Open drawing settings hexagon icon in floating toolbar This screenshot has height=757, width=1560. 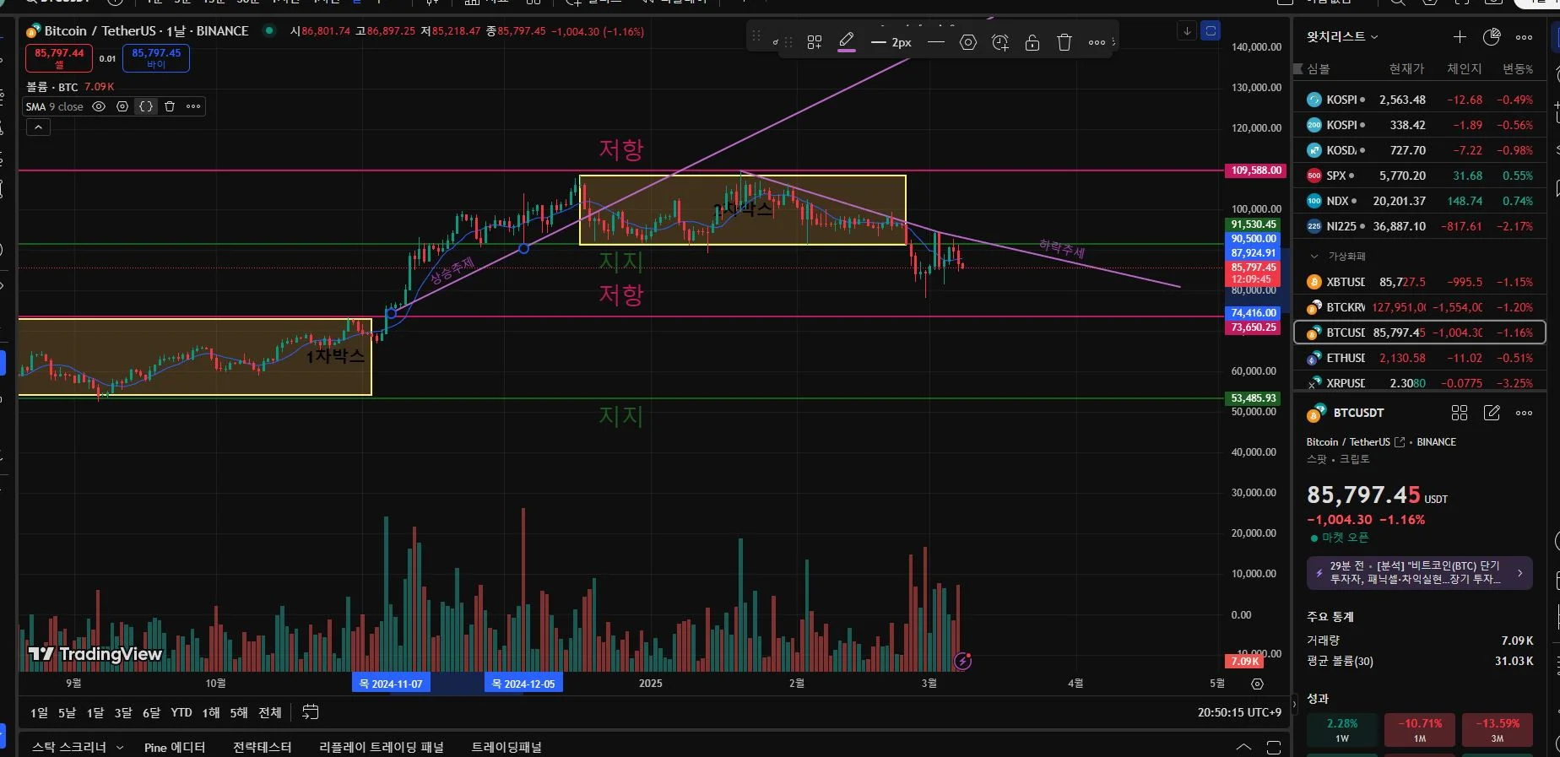coord(968,42)
